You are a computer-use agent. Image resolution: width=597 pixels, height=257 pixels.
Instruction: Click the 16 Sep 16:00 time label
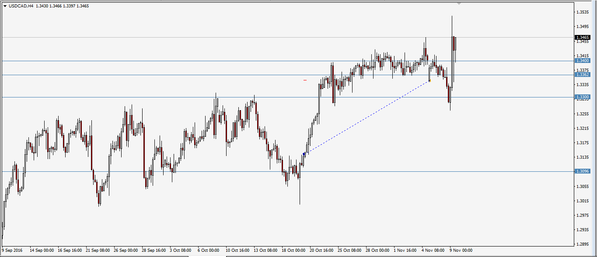point(70,250)
